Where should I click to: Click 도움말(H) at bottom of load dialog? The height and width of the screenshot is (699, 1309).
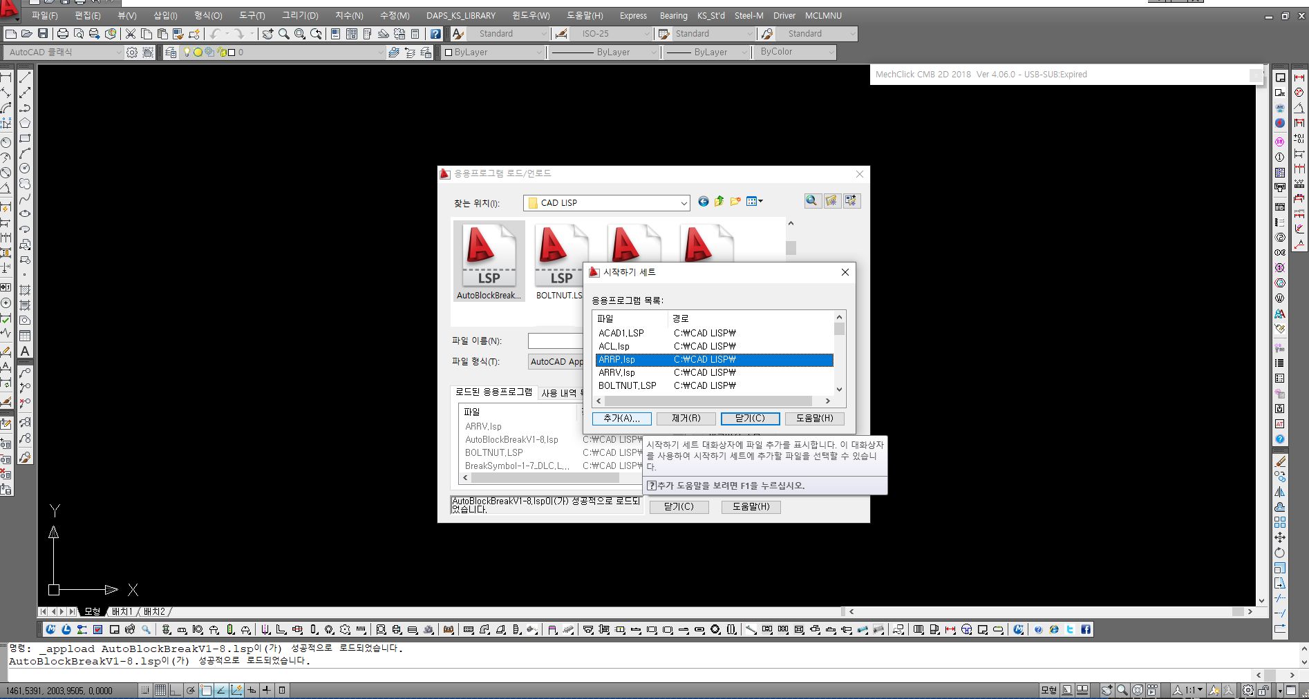click(751, 507)
